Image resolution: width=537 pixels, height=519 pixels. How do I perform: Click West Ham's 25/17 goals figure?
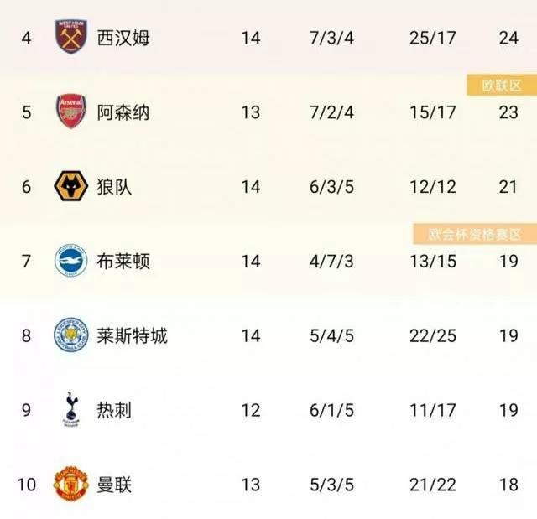point(433,38)
